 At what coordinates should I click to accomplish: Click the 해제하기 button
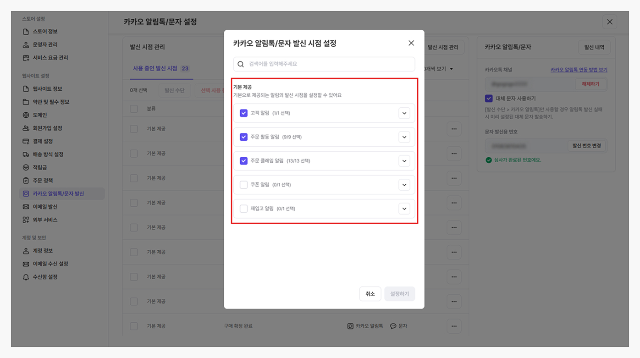pyautogui.click(x=590, y=84)
